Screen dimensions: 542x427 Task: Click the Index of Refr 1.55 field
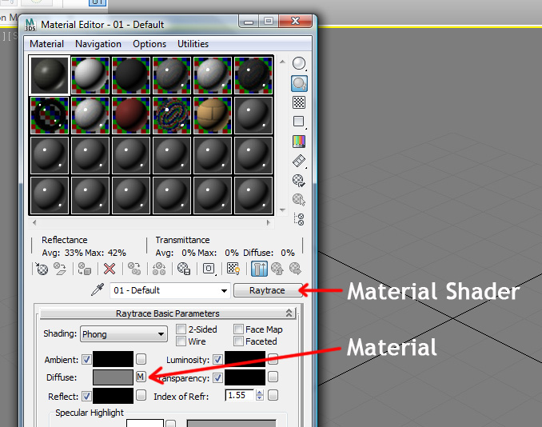(241, 395)
